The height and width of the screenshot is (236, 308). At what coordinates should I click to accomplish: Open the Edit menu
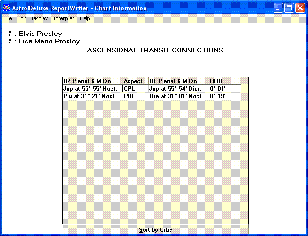(22, 18)
